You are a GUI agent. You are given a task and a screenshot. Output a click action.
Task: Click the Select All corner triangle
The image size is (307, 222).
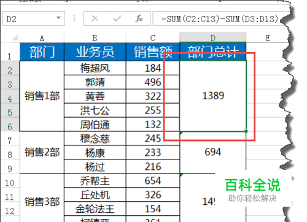(x=15, y=37)
